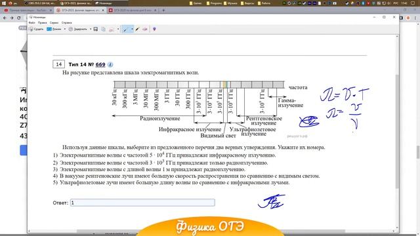Click the ОГЭ-2023 browser taskbar button

point(75,3)
